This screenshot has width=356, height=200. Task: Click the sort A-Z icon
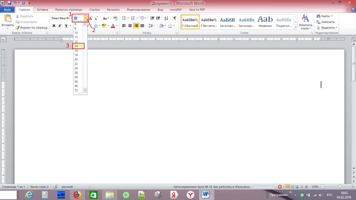click(166, 18)
